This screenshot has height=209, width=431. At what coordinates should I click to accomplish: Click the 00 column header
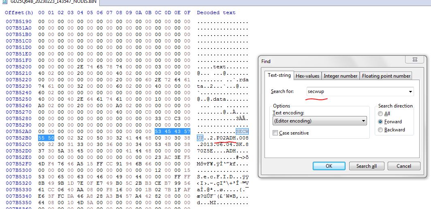[x=41, y=13]
